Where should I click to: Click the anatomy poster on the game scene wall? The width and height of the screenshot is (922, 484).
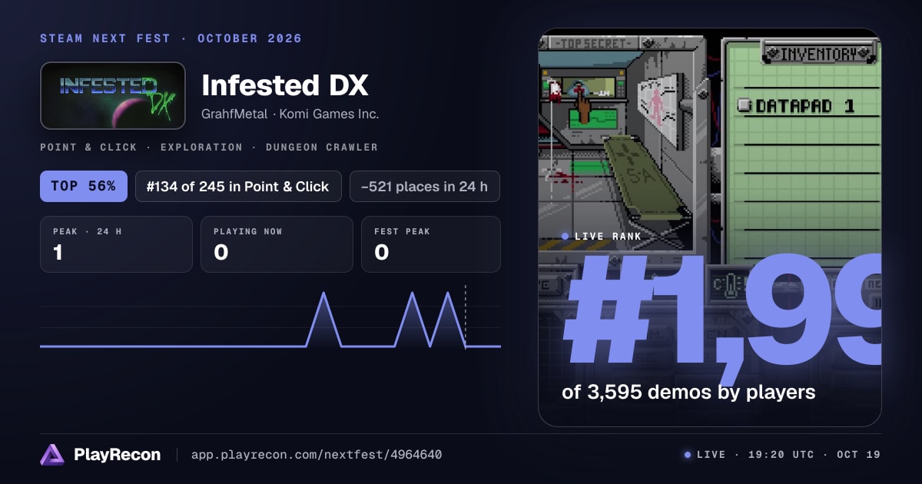[x=658, y=108]
